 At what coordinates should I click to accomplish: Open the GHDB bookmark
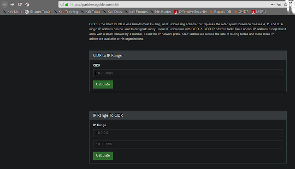pyautogui.click(x=242, y=12)
